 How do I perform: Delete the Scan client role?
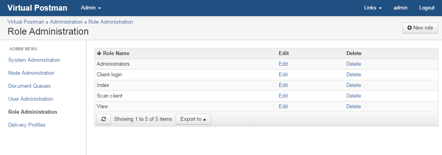pos(354,96)
